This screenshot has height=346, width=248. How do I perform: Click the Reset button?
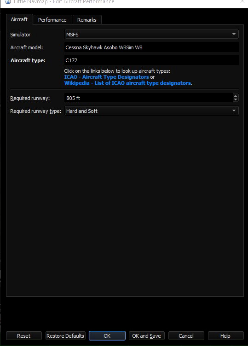[24, 335]
